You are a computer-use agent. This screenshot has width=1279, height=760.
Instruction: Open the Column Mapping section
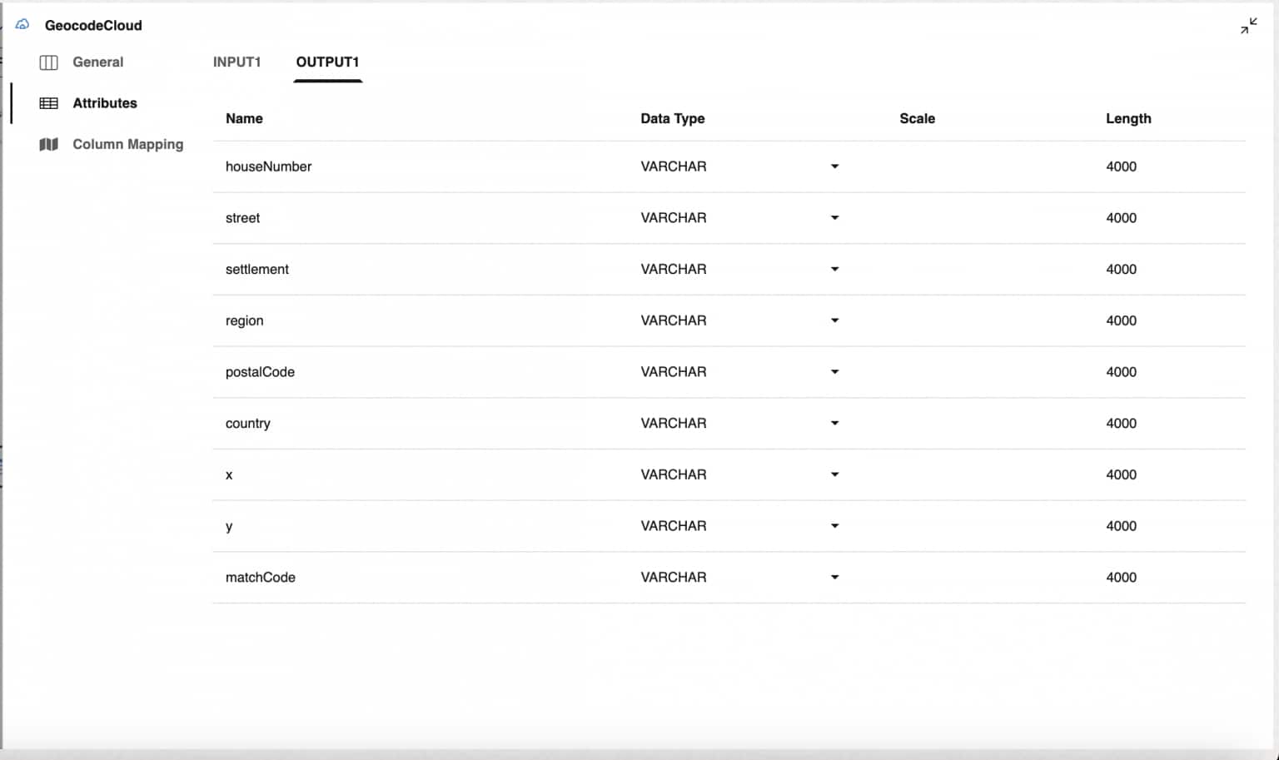click(x=127, y=144)
